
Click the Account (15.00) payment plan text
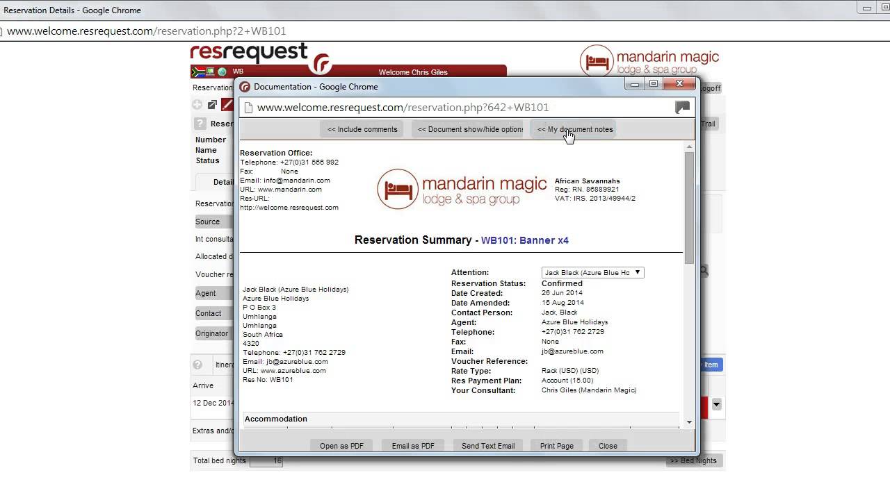pos(567,381)
